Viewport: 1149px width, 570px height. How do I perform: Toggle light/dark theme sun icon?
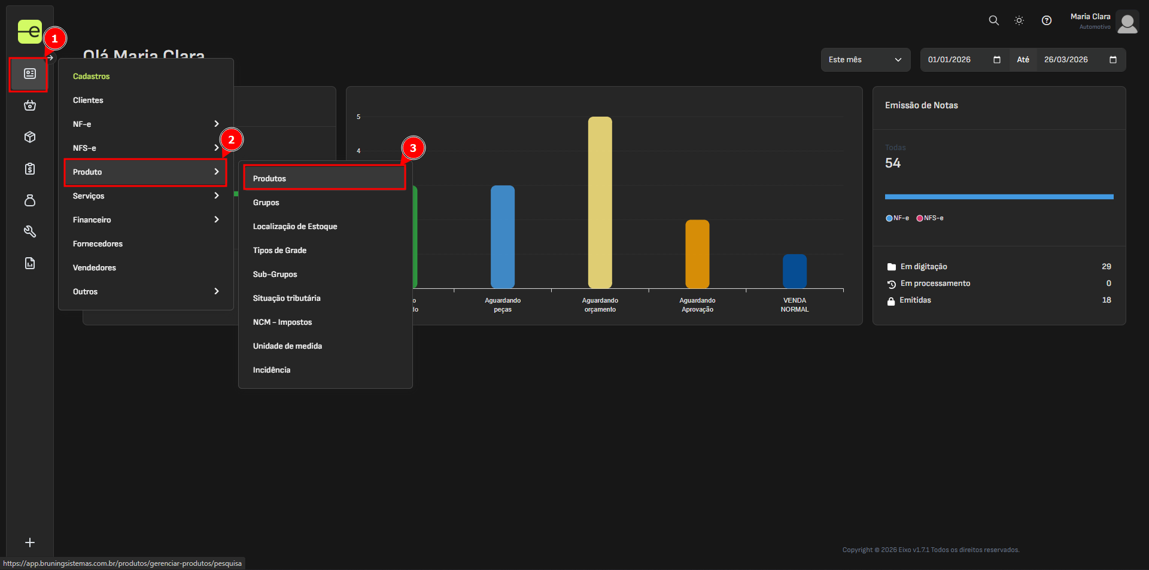coord(1019,20)
